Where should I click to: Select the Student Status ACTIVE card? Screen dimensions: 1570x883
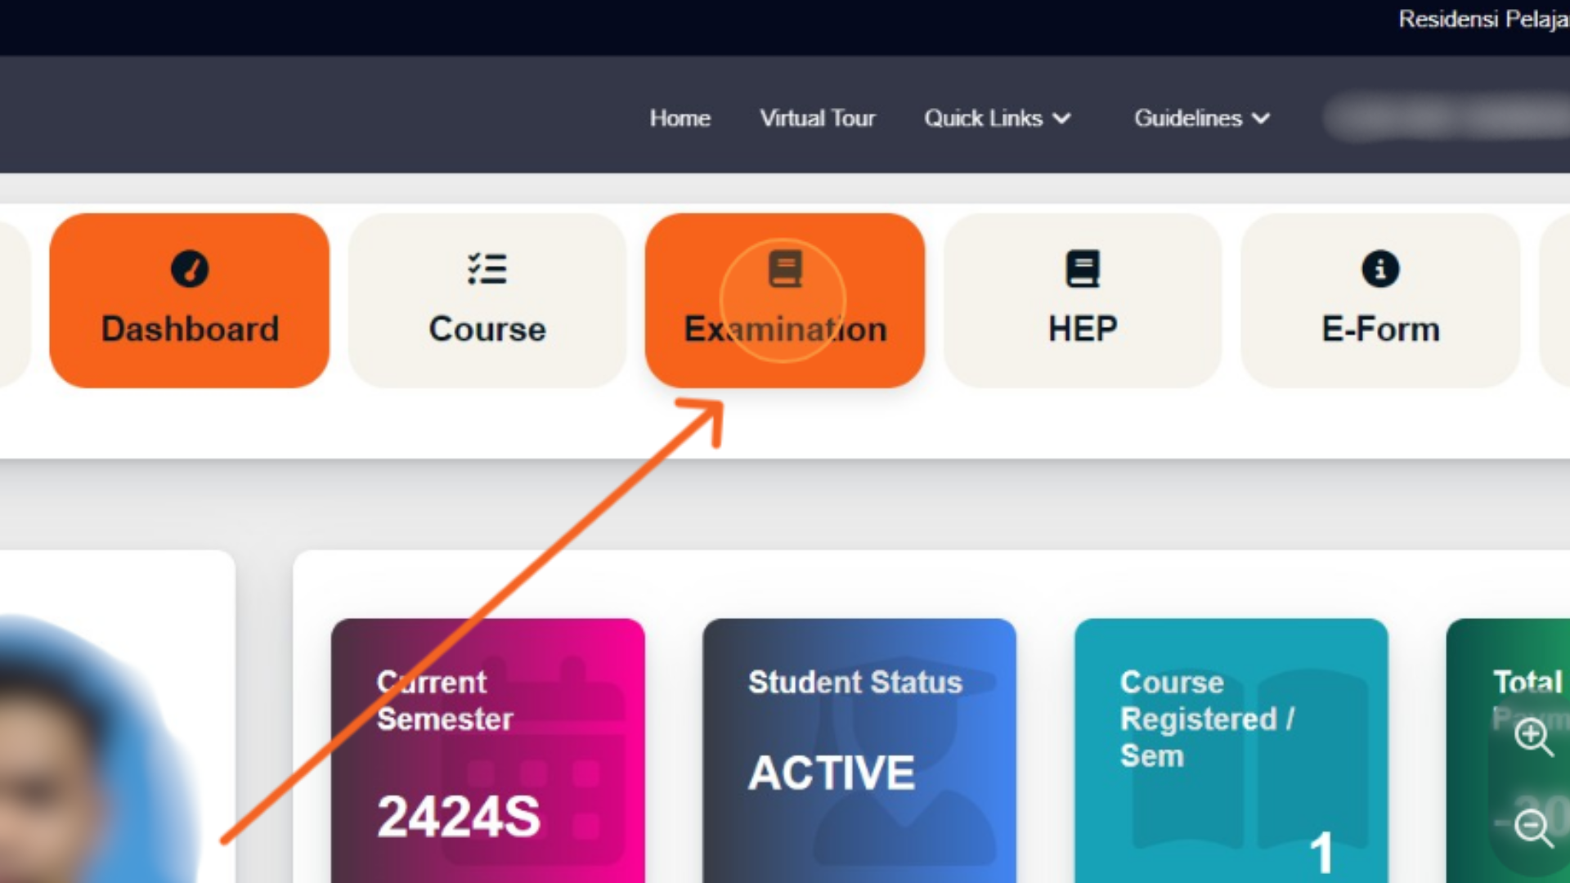859,751
